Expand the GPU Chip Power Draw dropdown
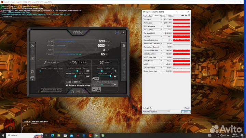Screen dimensions: 246x138 [x=161, y=50]
